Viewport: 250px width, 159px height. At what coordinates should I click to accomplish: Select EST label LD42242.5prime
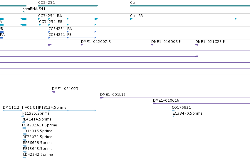point(38,155)
